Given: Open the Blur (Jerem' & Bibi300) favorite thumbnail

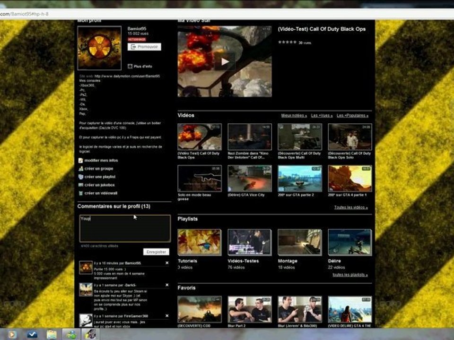Looking at the screenshot, I should coord(300,309).
